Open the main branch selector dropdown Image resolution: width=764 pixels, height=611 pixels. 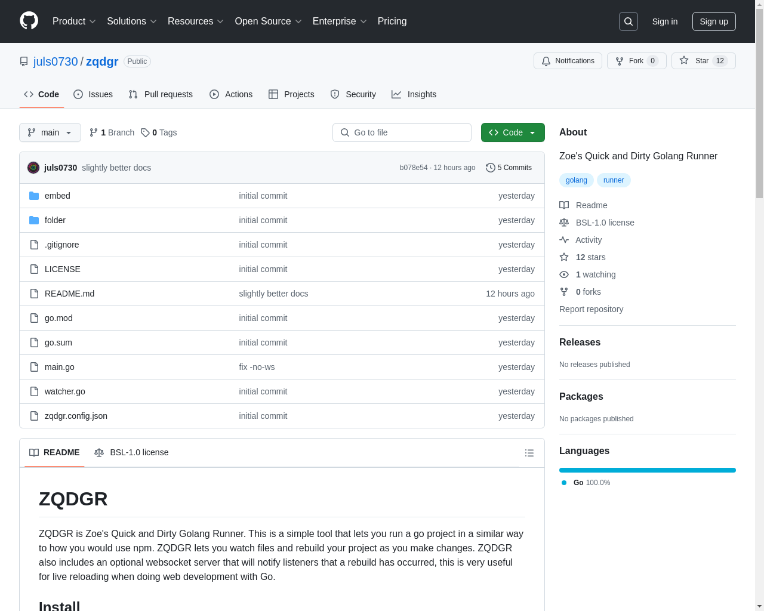(x=50, y=132)
